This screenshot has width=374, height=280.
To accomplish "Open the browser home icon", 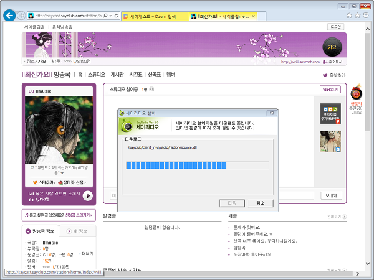I will (349, 16).
